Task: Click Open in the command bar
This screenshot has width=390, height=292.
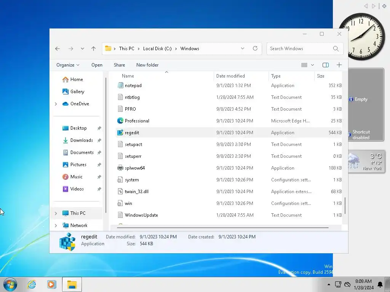Action: [x=97, y=65]
